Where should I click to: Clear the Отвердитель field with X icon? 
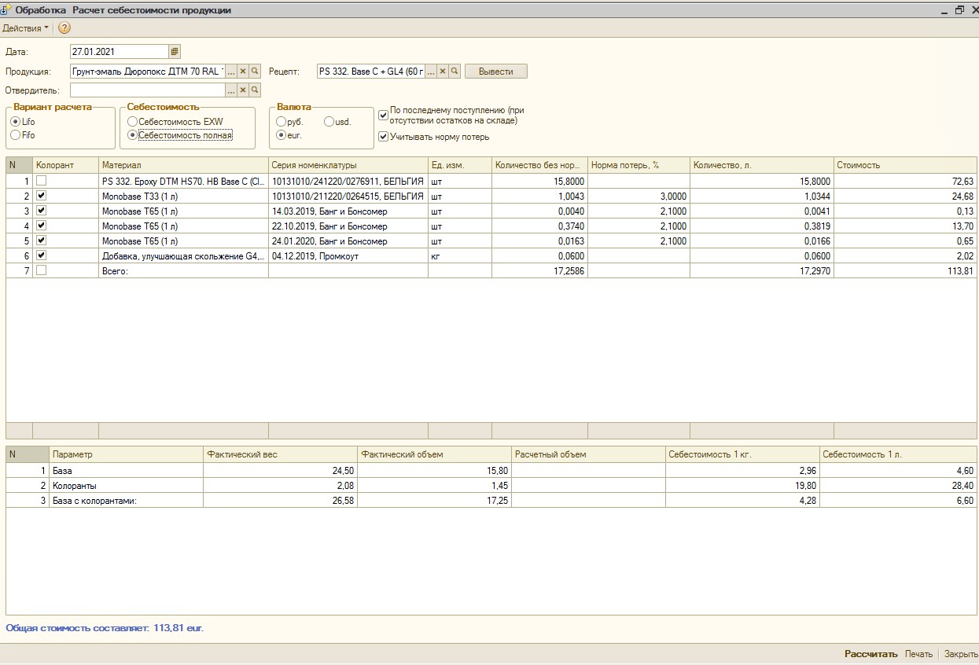243,90
